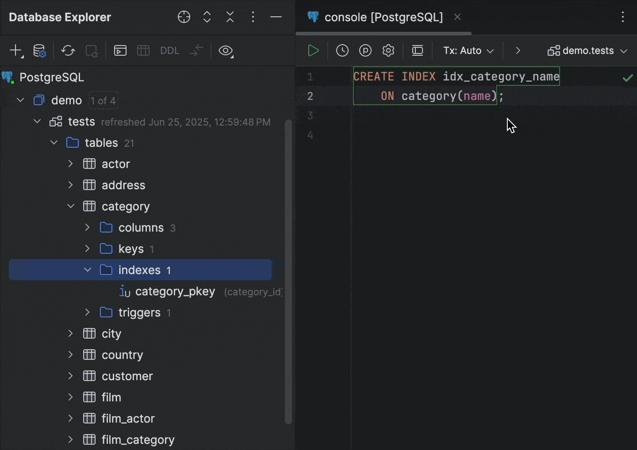Expand the actor table
The image size is (637, 450).
[x=71, y=164]
